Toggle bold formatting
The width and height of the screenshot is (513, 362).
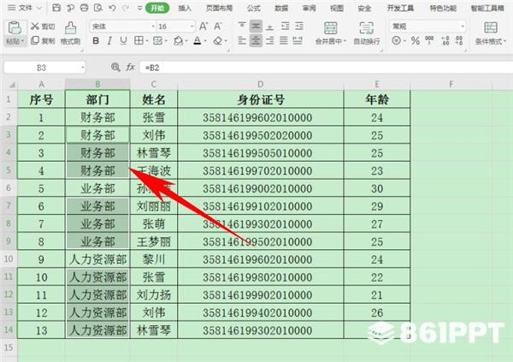tap(96, 40)
